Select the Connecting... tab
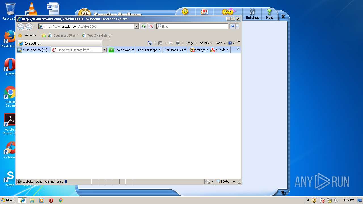The width and height of the screenshot is (363, 204). (x=60, y=43)
